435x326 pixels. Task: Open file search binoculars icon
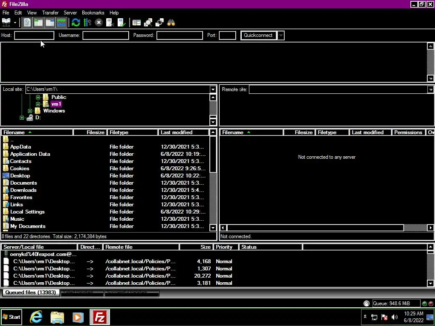pyautogui.click(x=171, y=22)
